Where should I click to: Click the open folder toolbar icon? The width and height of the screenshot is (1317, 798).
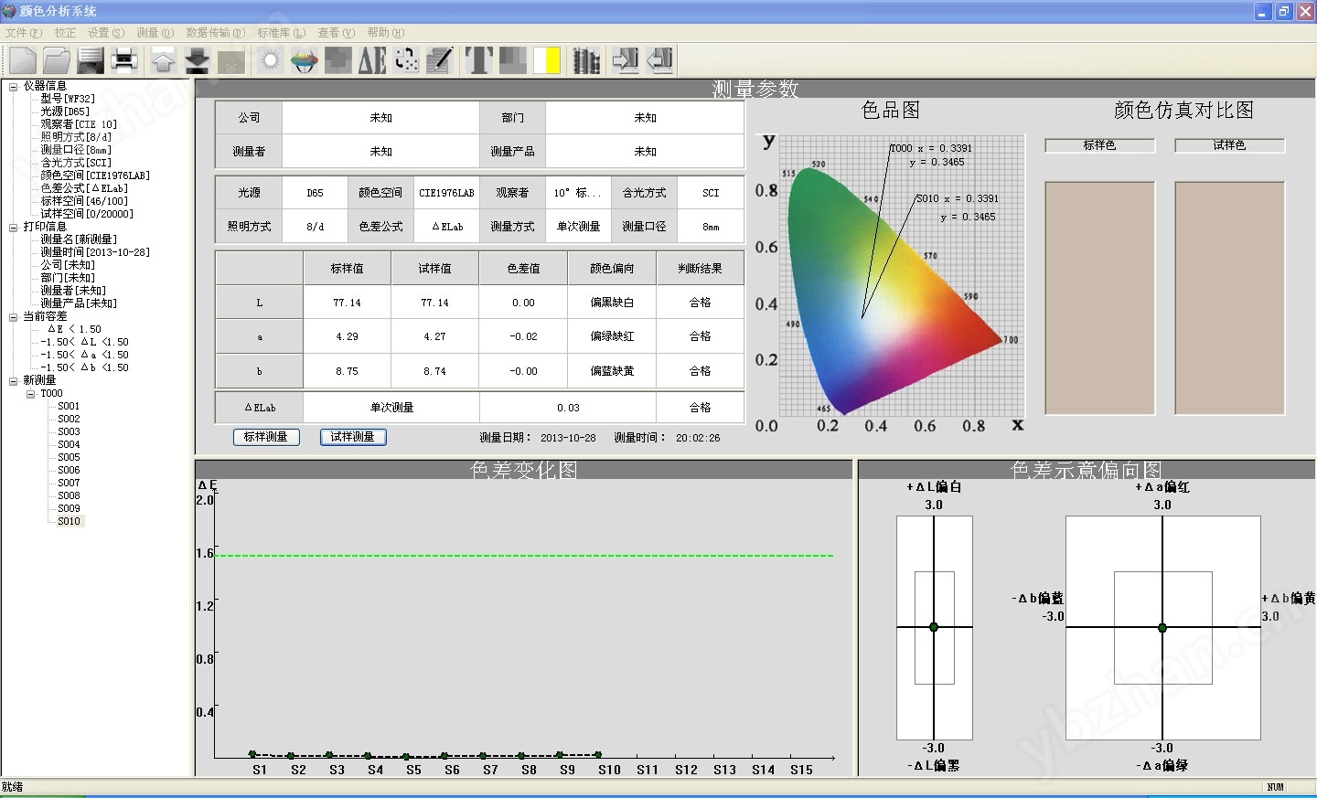click(57, 60)
